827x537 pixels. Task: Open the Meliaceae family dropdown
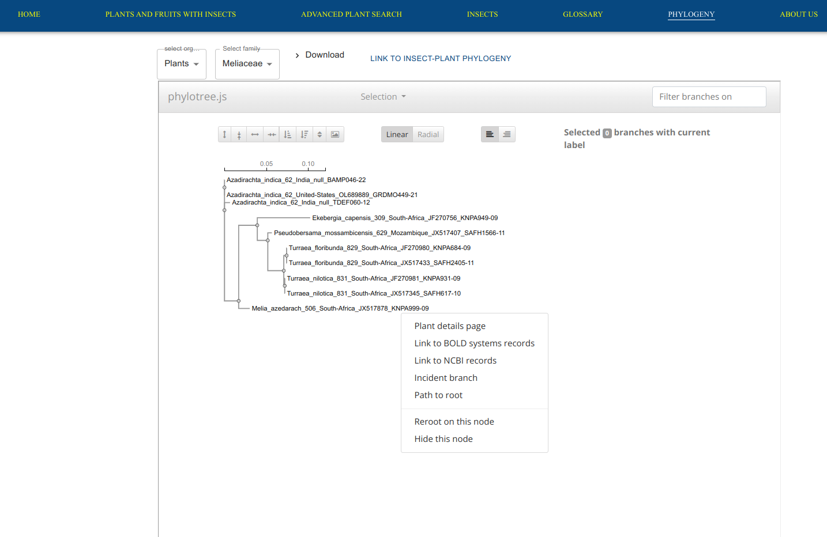click(x=247, y=64)
